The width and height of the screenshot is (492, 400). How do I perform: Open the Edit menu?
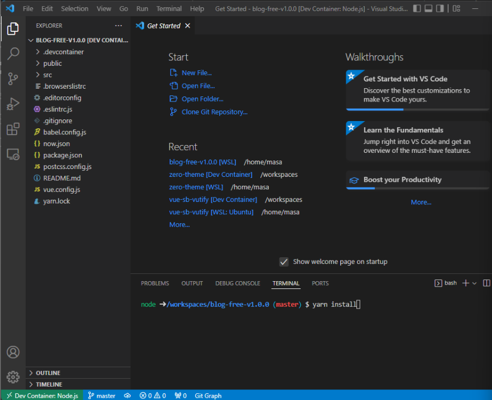coord(47,8)
